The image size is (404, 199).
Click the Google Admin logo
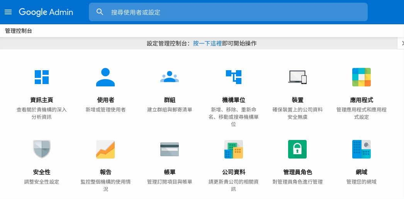click(46, 12)
